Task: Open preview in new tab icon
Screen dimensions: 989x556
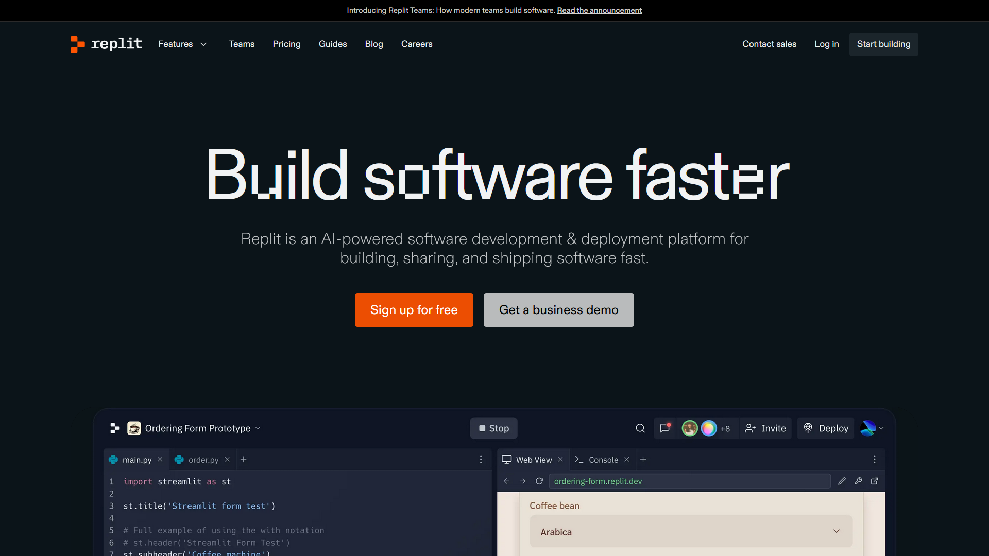Action: (875, 481)
